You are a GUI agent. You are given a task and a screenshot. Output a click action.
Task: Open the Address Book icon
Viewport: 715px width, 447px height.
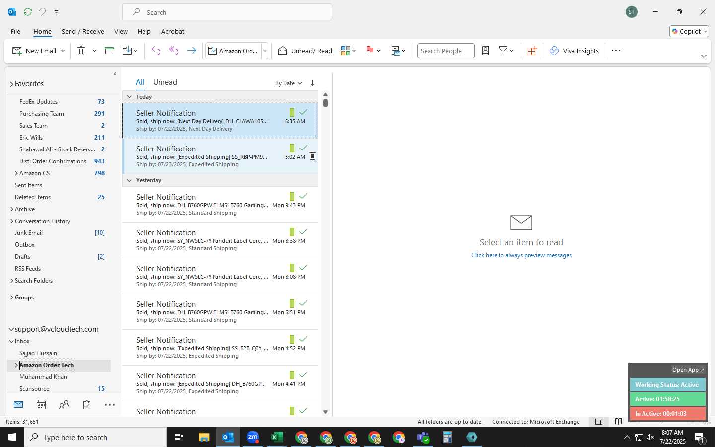point(486,51)
